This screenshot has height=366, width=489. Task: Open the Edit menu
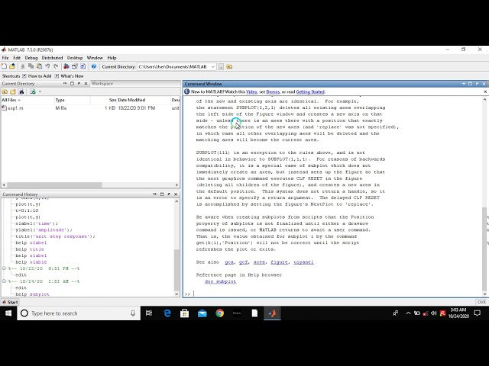click(x=17, y=58)
